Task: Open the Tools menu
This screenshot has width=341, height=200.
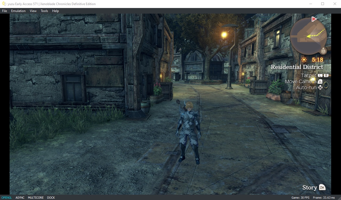Action: [44, 11]
